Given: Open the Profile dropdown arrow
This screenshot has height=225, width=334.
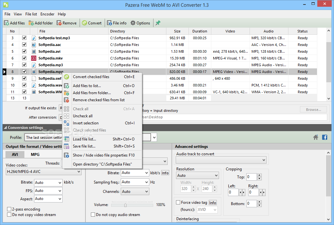Looking at the screenshot, I should pyautogui.click(x=154, y=138).
